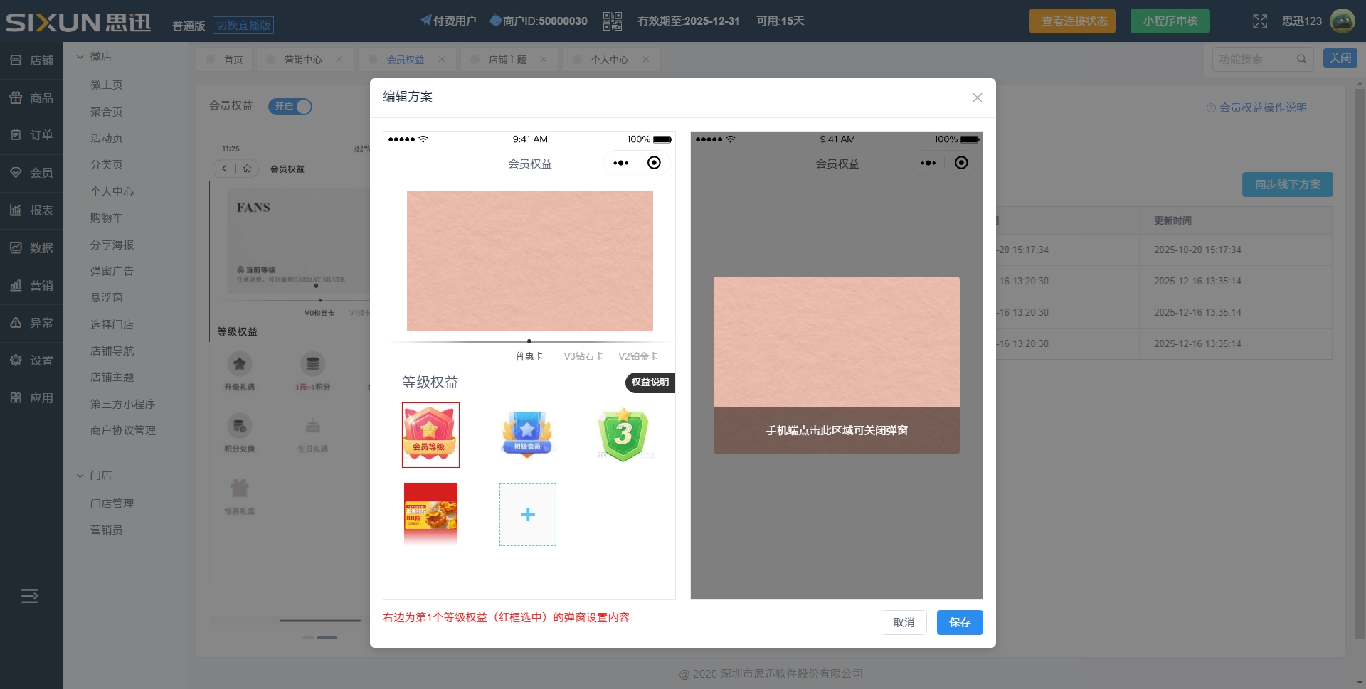The image size is (1366, 689).
Task: Open the user avatar in top right
Action: click(1342, 21)
